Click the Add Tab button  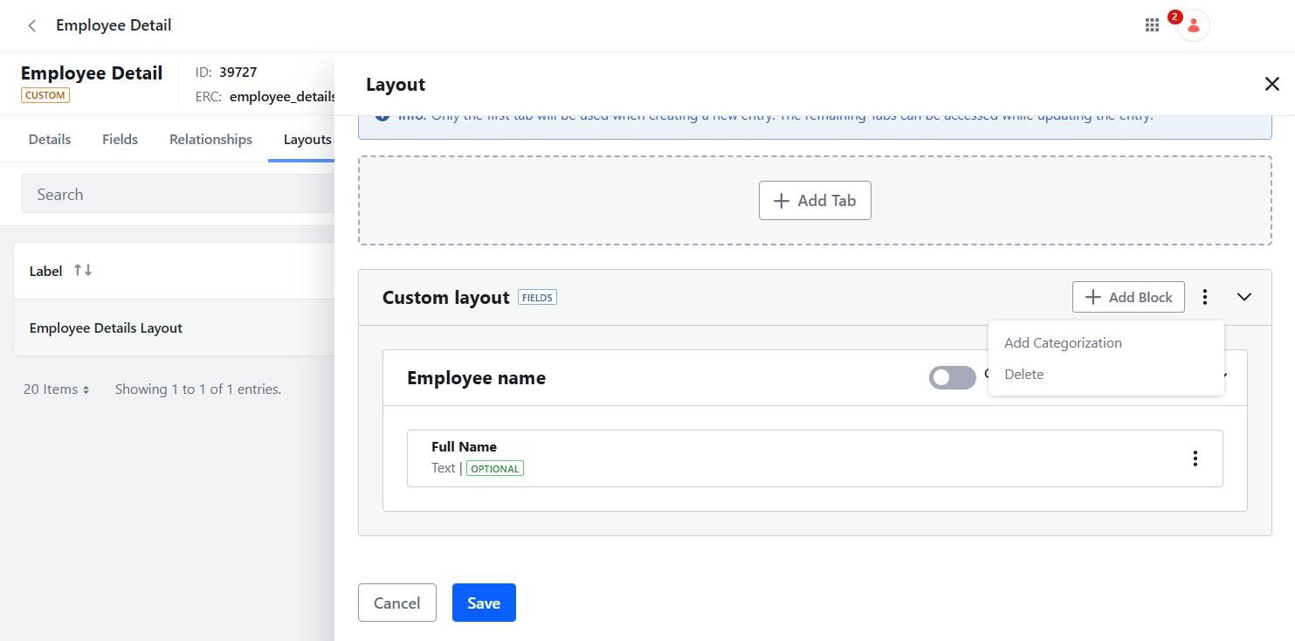(x=815, y=201)
